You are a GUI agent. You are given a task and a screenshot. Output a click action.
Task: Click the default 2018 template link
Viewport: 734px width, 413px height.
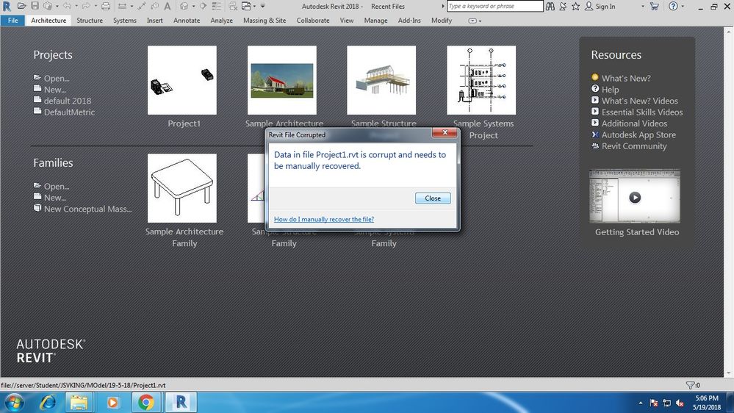(68, 101)
